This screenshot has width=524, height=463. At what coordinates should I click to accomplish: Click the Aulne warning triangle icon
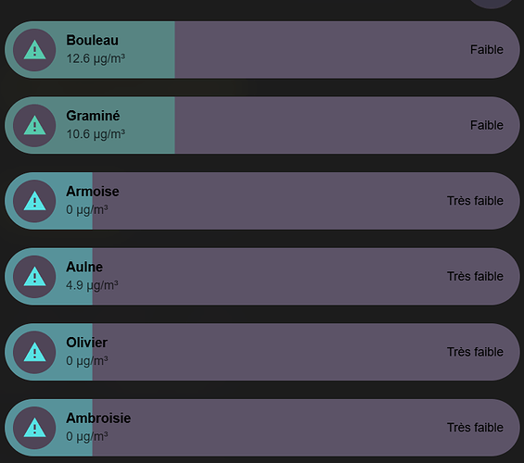34,277
